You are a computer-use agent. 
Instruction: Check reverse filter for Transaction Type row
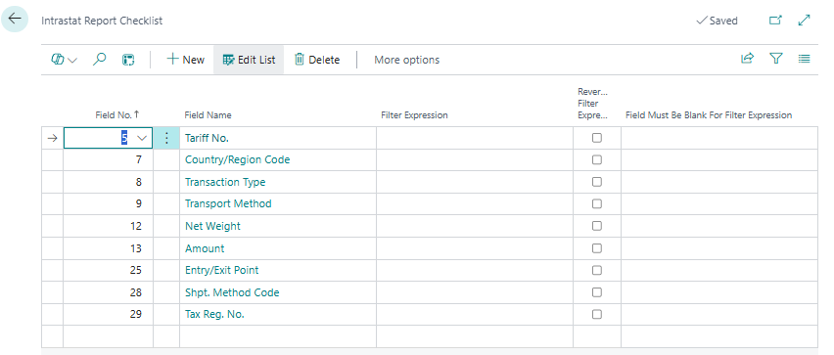click(597, 182)
